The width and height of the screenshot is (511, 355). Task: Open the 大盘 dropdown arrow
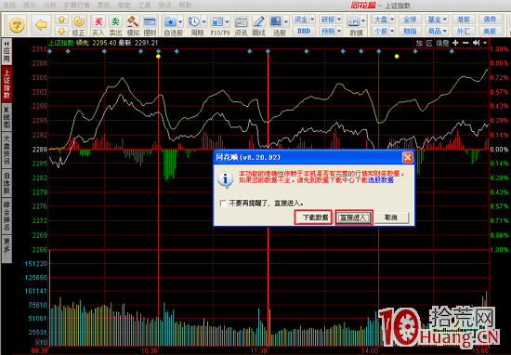(392, 20)
